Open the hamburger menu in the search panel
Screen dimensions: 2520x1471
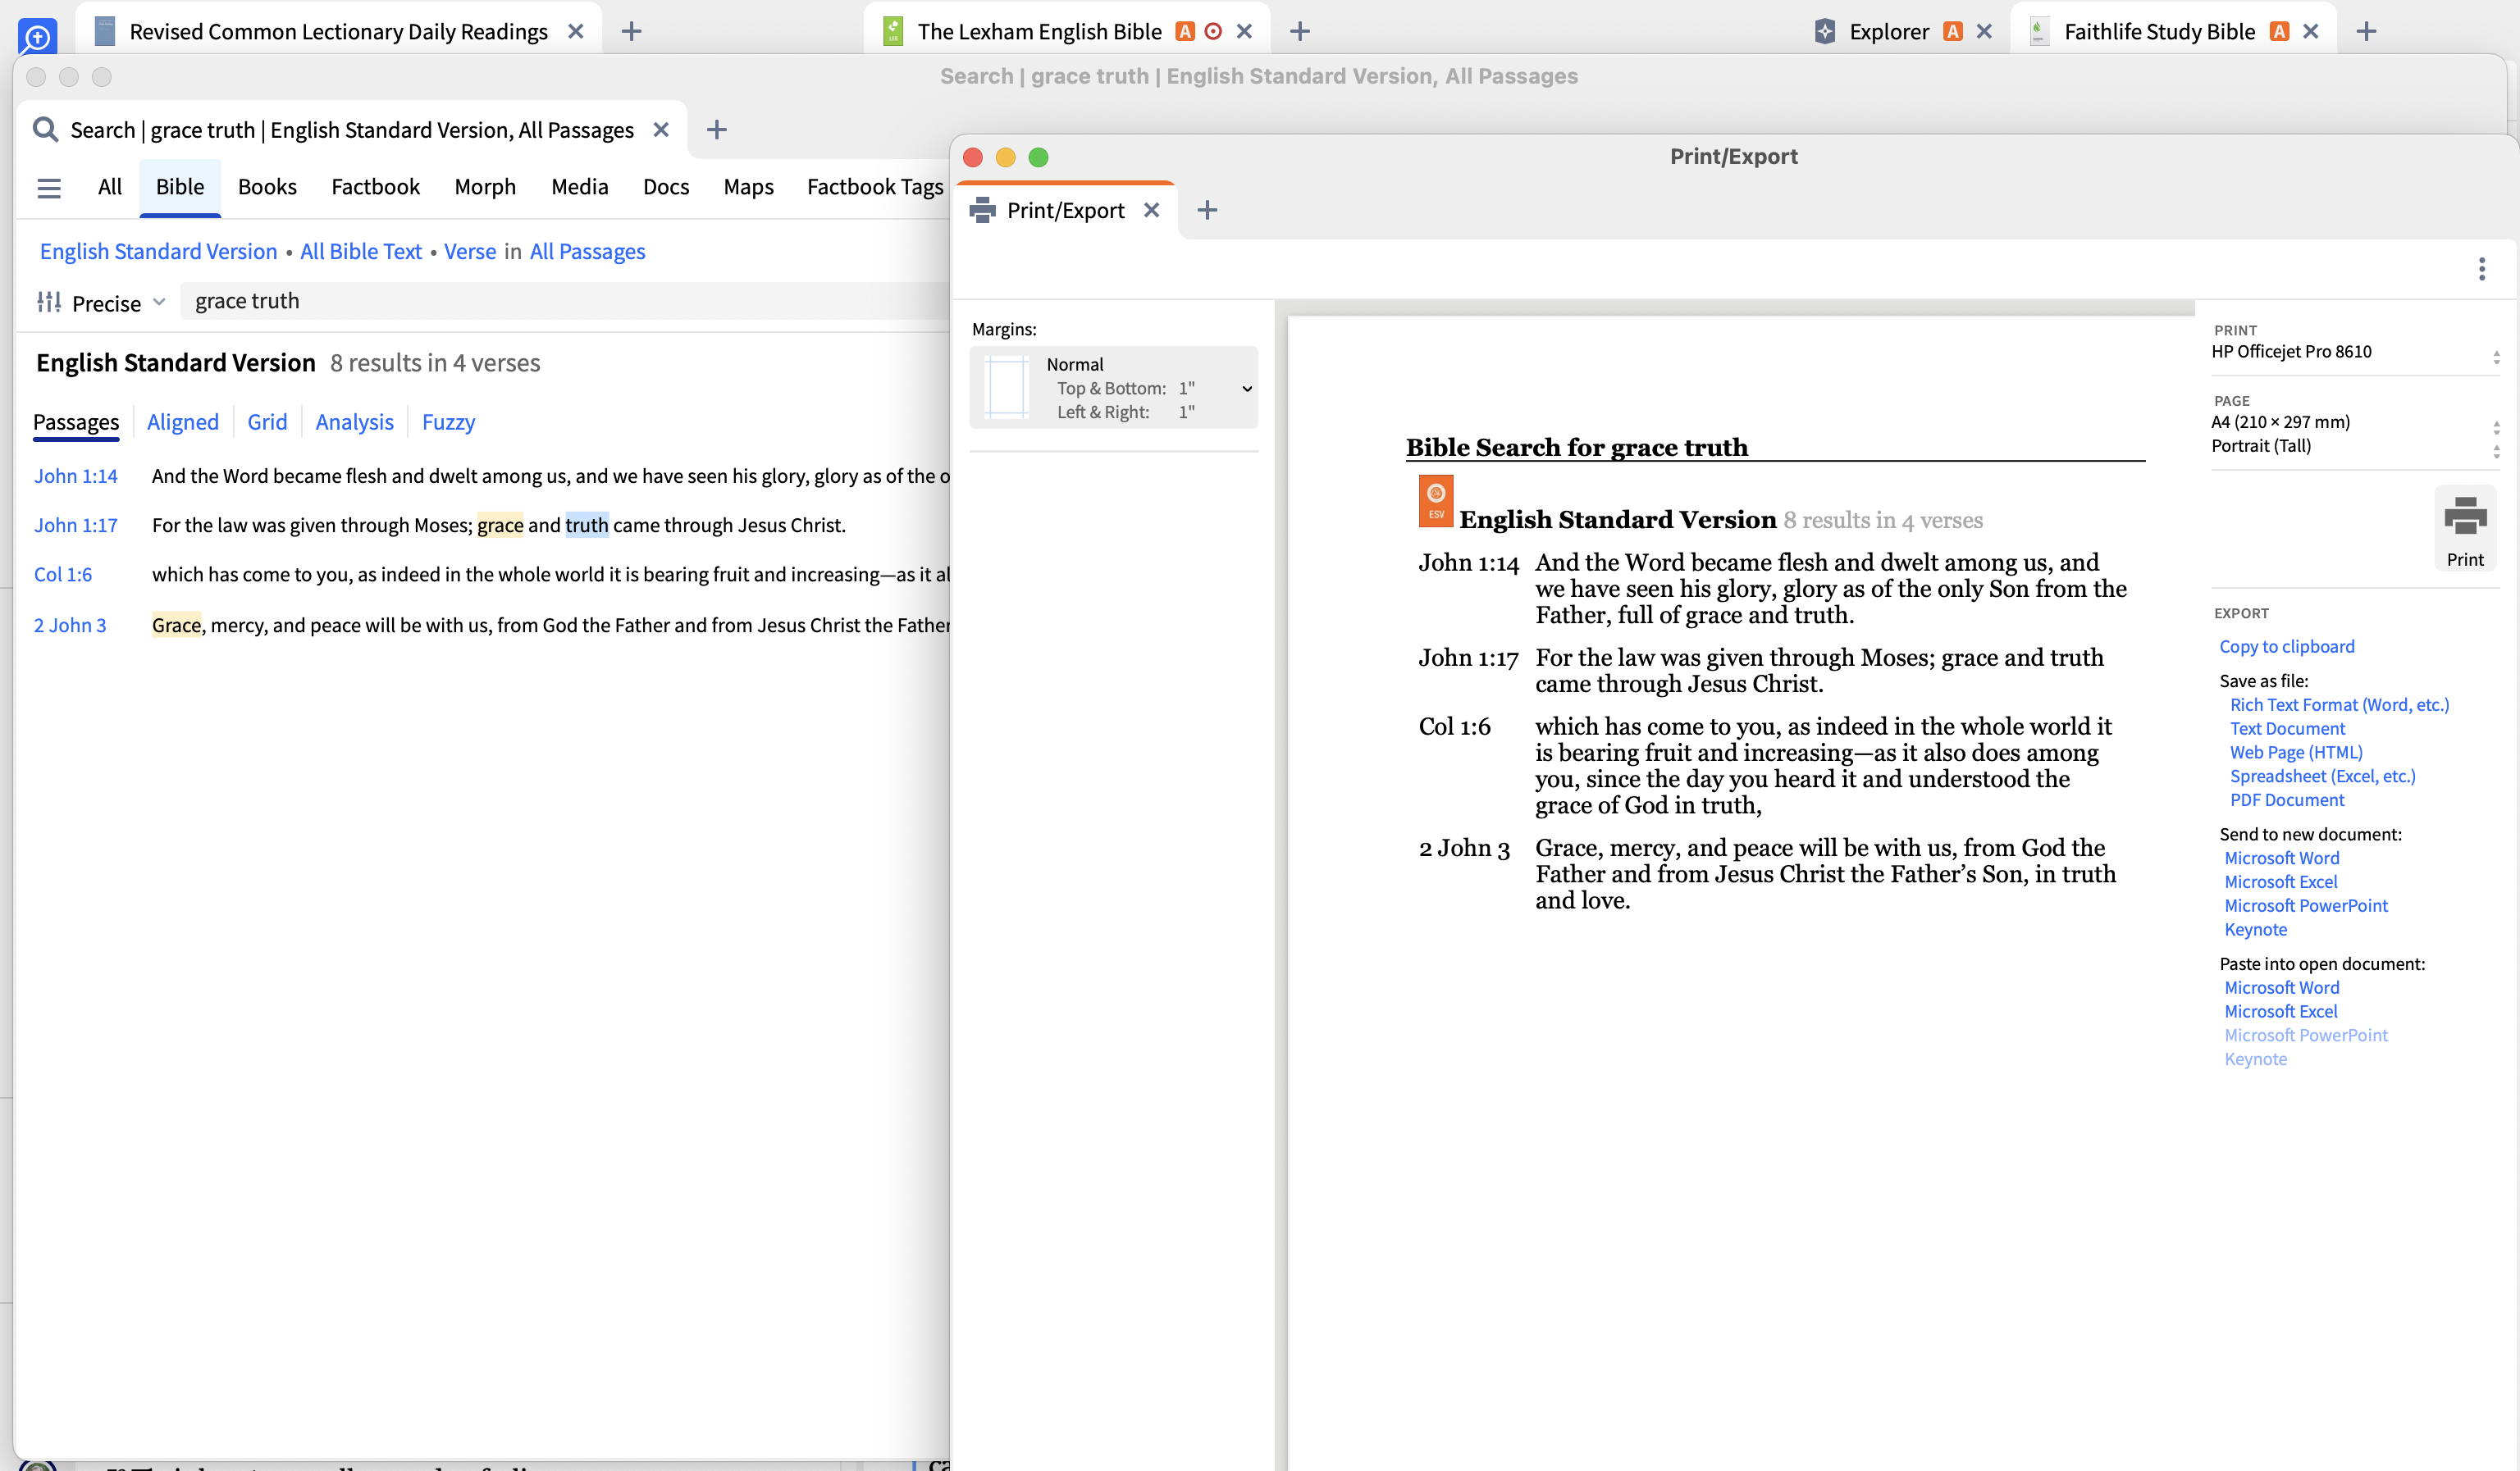(49, 188)
